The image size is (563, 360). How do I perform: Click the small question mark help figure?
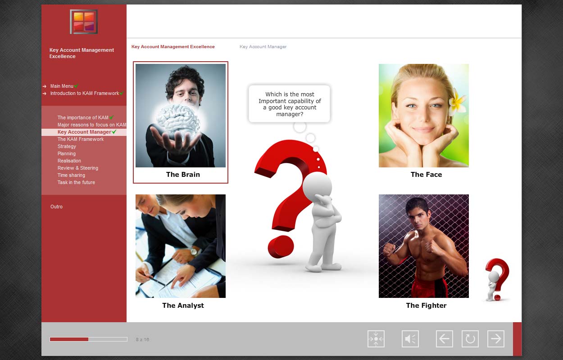[x=497, y=279]
